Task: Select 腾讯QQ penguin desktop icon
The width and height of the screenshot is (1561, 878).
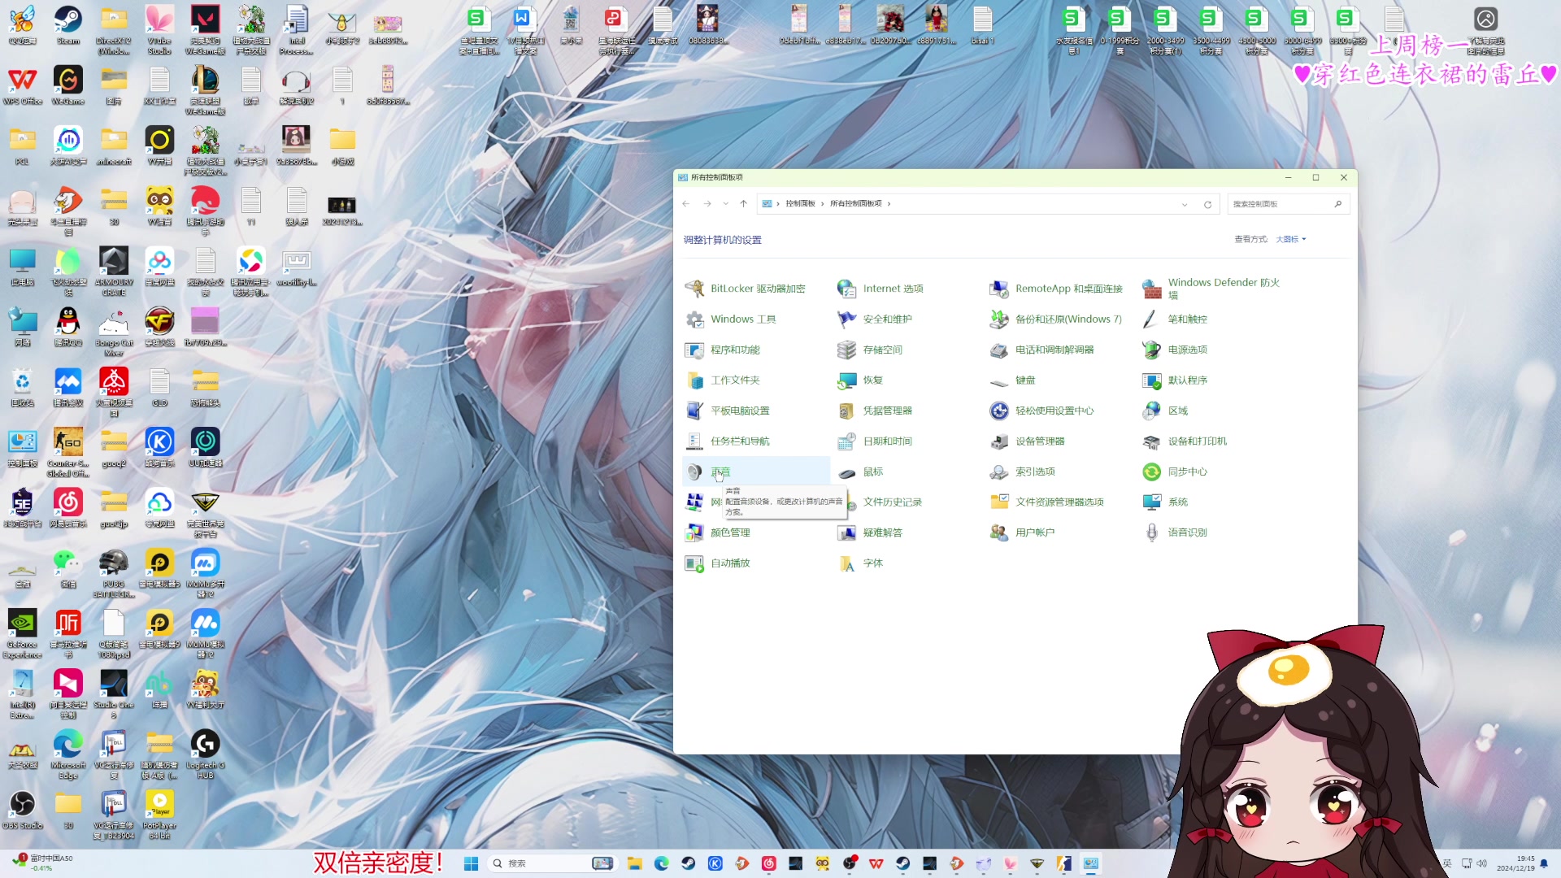Action: [x=68, y=327]
